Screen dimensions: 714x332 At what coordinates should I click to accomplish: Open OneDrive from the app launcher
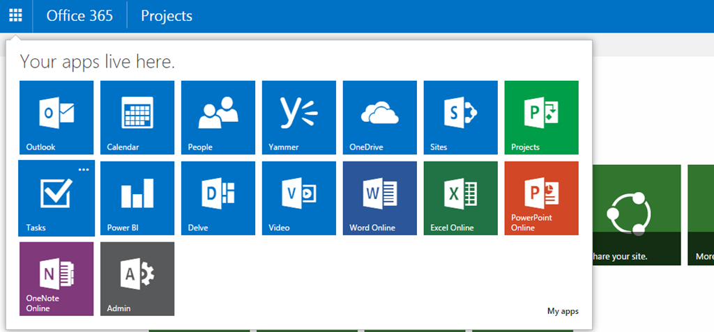[380, 118]
